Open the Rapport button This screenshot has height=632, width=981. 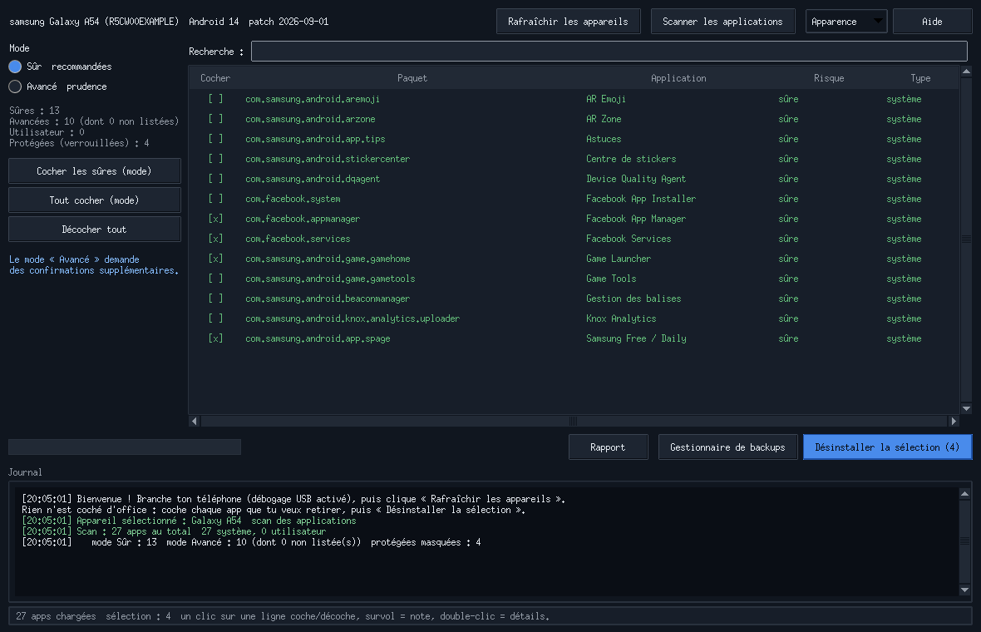click(x=608, y=447)
